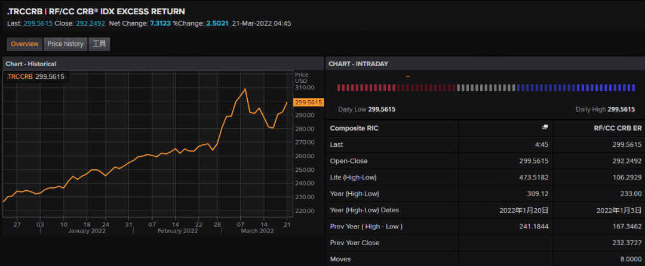Click the January 2022 label on time axis
645x266 pixels.
click(87, 231)
